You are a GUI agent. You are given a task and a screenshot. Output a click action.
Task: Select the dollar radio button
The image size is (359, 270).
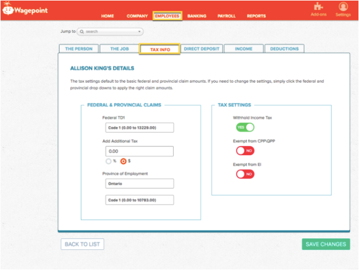[x=123, y=161]
